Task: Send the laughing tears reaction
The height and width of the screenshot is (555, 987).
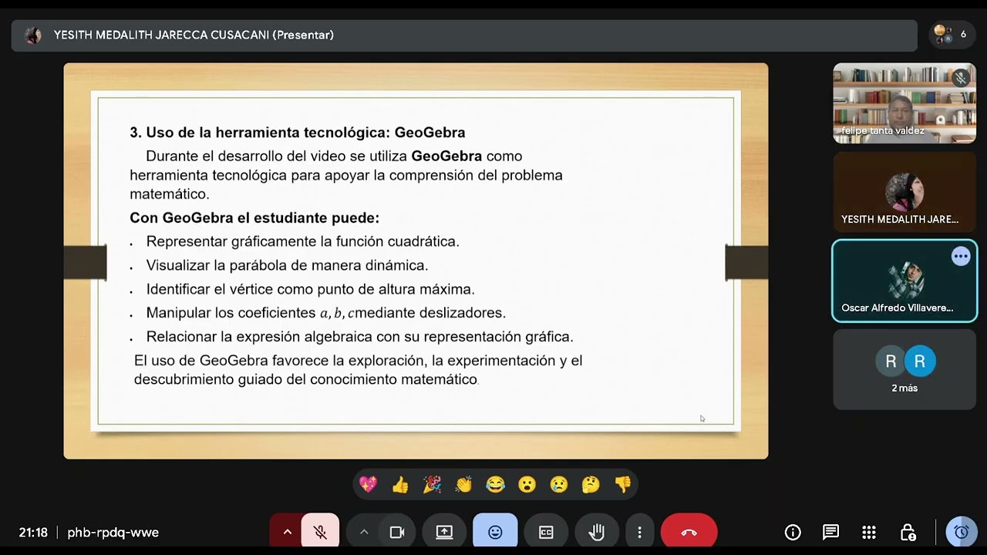Action: click(x=495, y=484)
